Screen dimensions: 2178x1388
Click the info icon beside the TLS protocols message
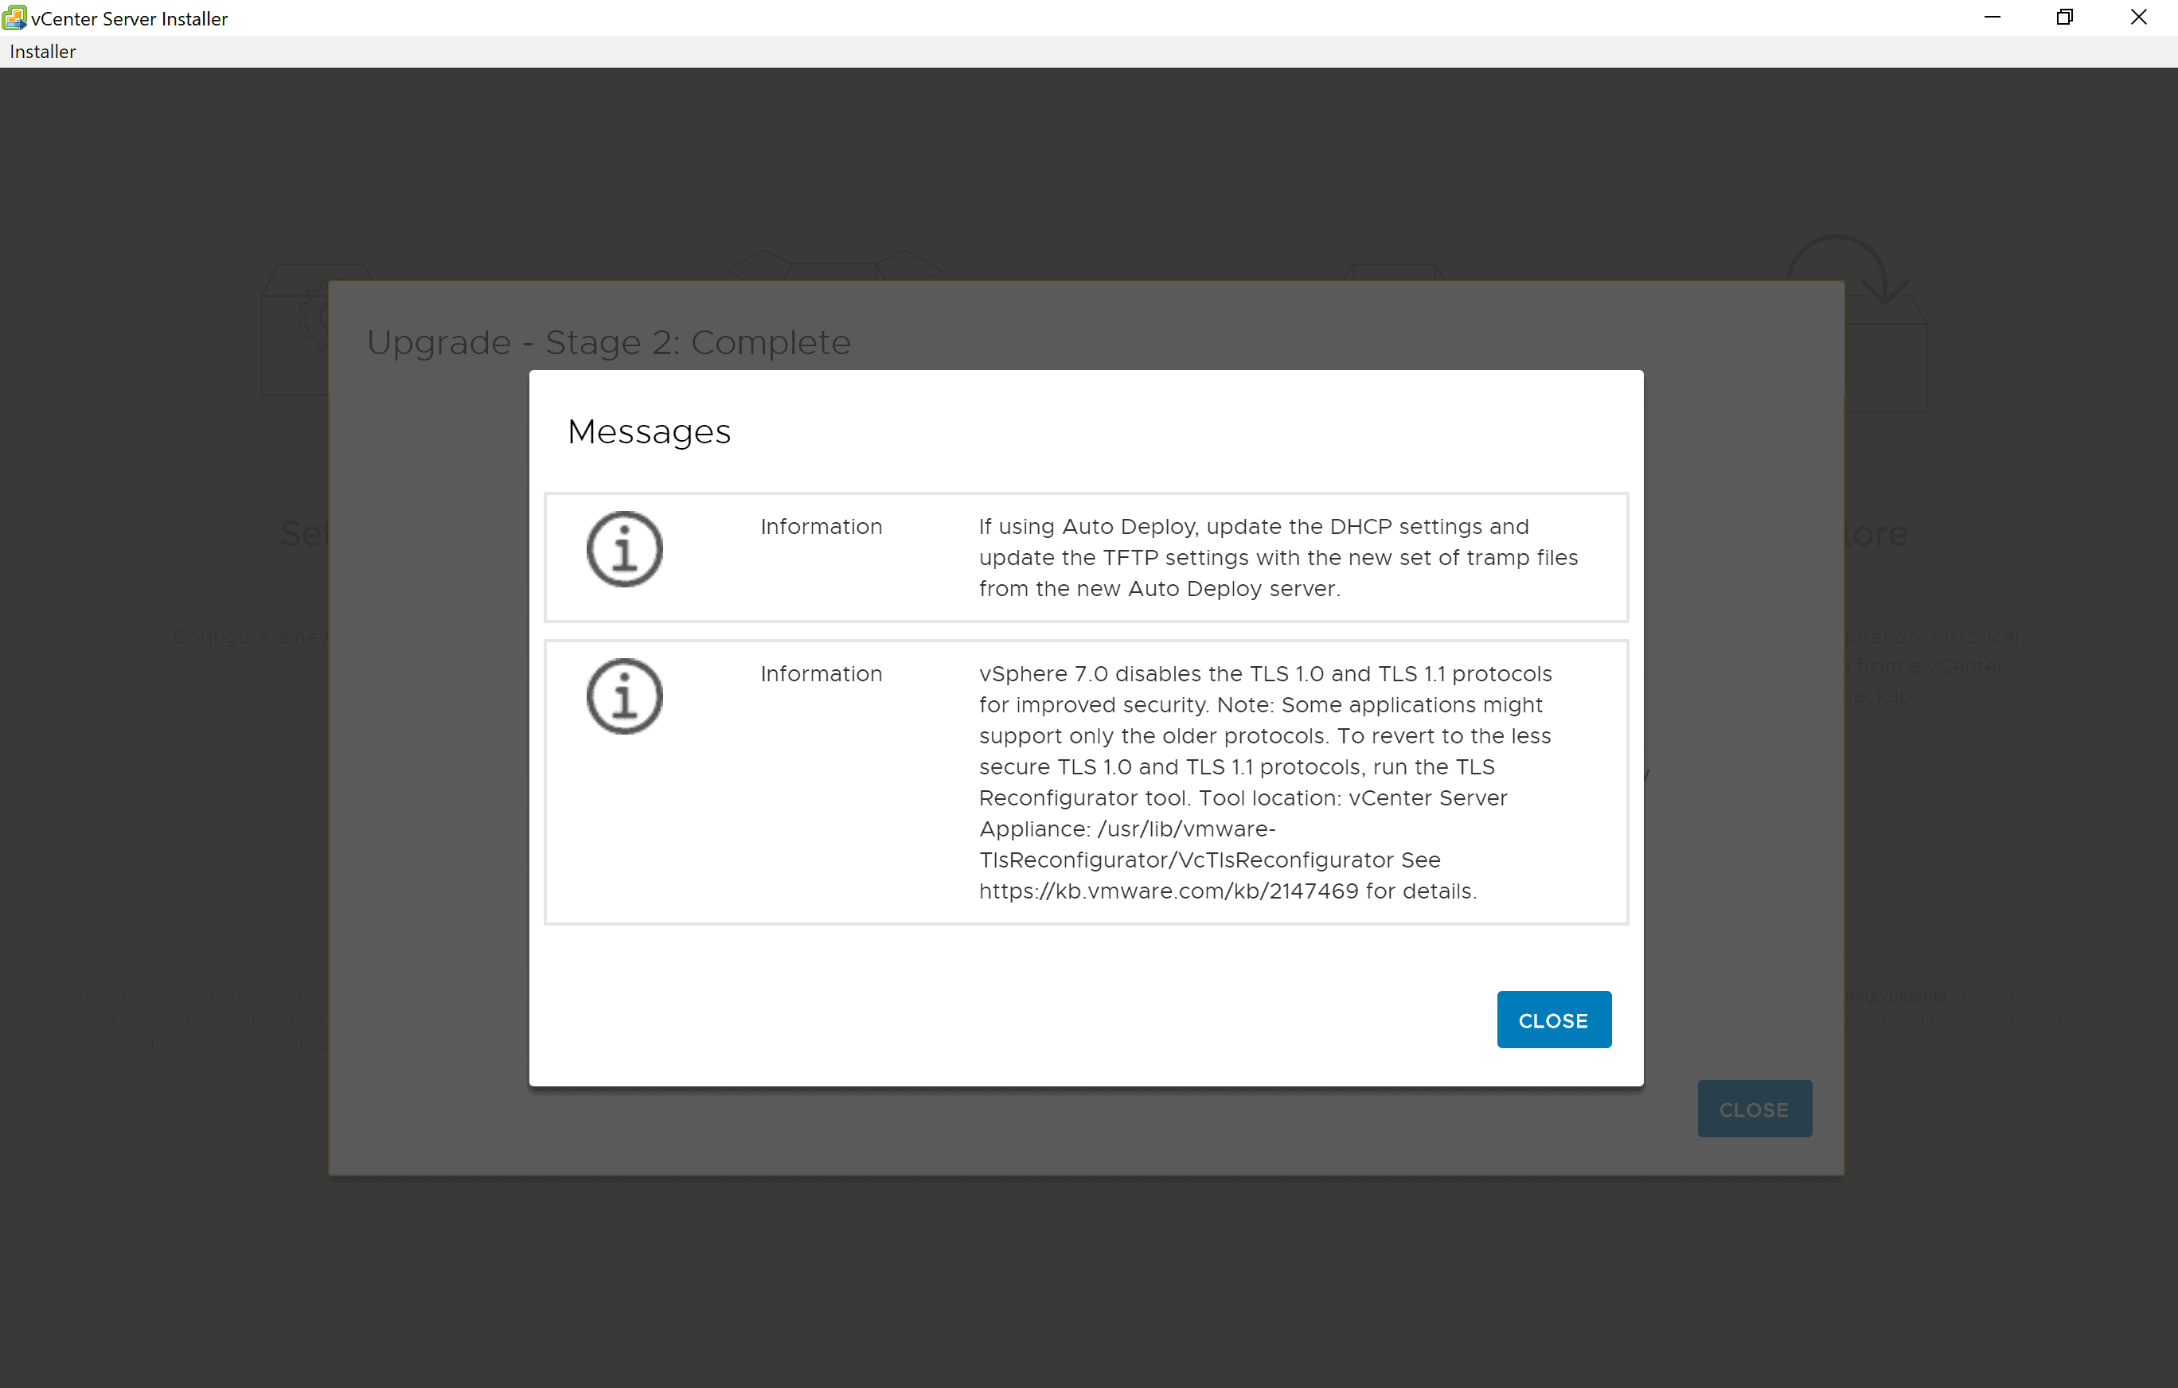624,696
